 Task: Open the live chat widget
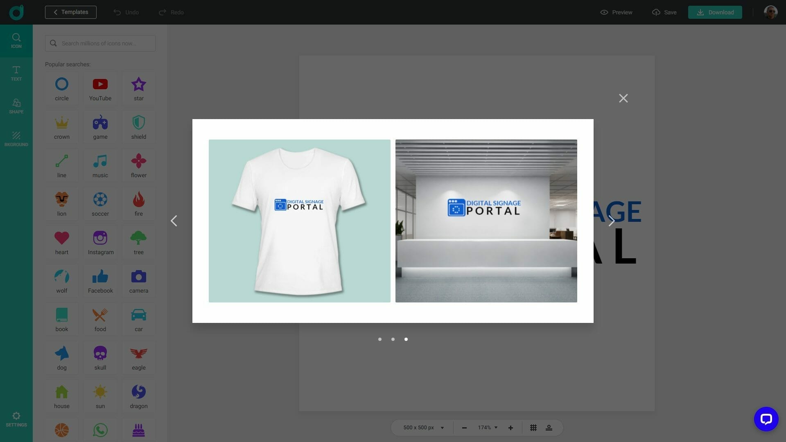(x=766, y=419)
